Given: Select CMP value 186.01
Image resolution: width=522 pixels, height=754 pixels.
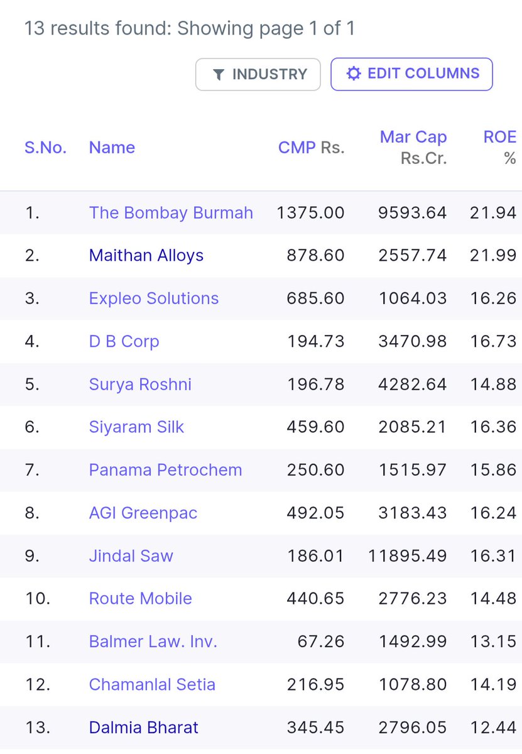Looking at the screenshot, I should pyautogui.click(x=316, y=555).
